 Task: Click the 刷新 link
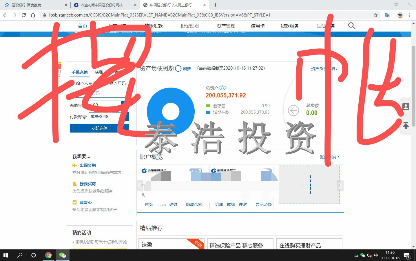click(x=187, y=69)
